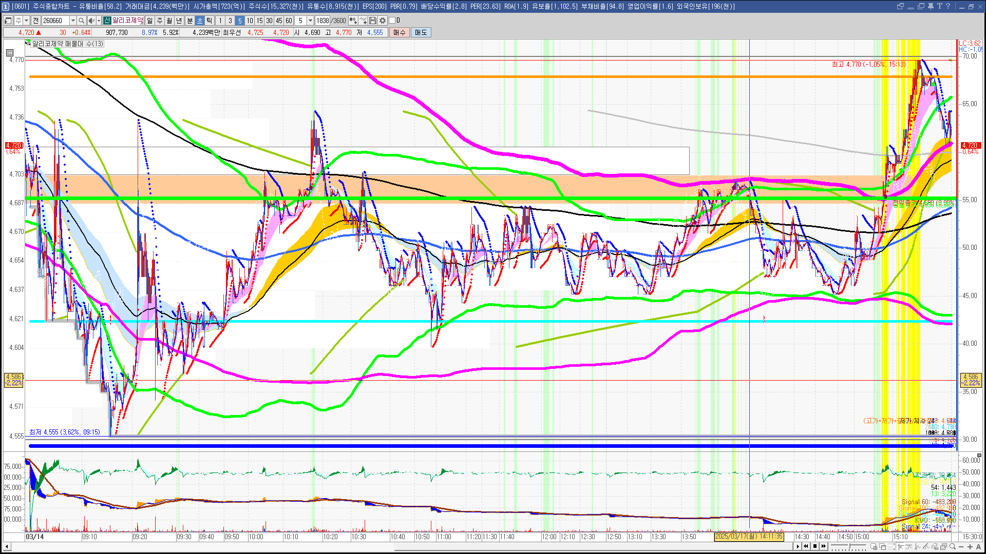Click the auto-scale A icon at bottom right
The image size is (986, 554).
pyautogui.click(x=978, y=547)
